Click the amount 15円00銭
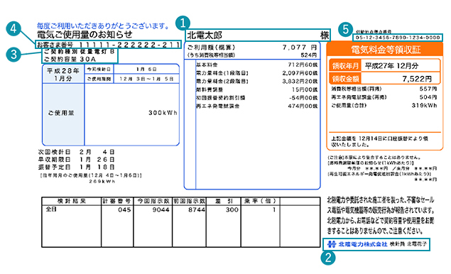451x274 pixels. pyautogui.click(x=305, y=89)
